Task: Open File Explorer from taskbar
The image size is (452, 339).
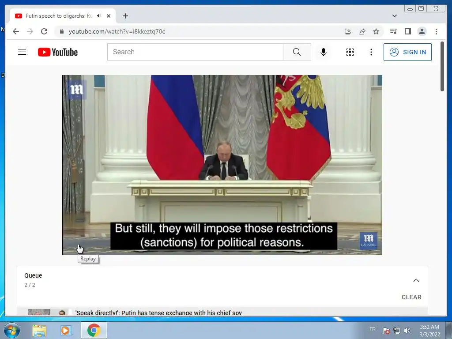Action: 39,330
